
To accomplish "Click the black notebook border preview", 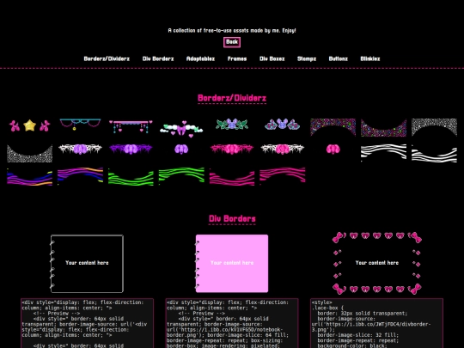I will click(x=87, y=264).
